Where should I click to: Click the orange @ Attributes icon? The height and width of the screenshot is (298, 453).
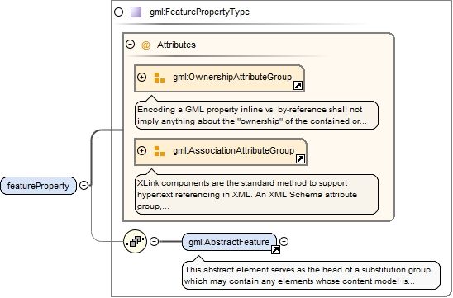(145, 45)
